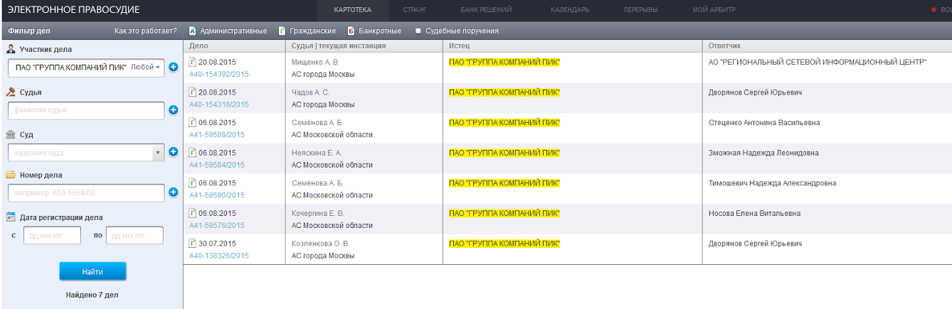Add a case number with plus icon
Viewport: 952px width, 309px height.
coord(173,192)
